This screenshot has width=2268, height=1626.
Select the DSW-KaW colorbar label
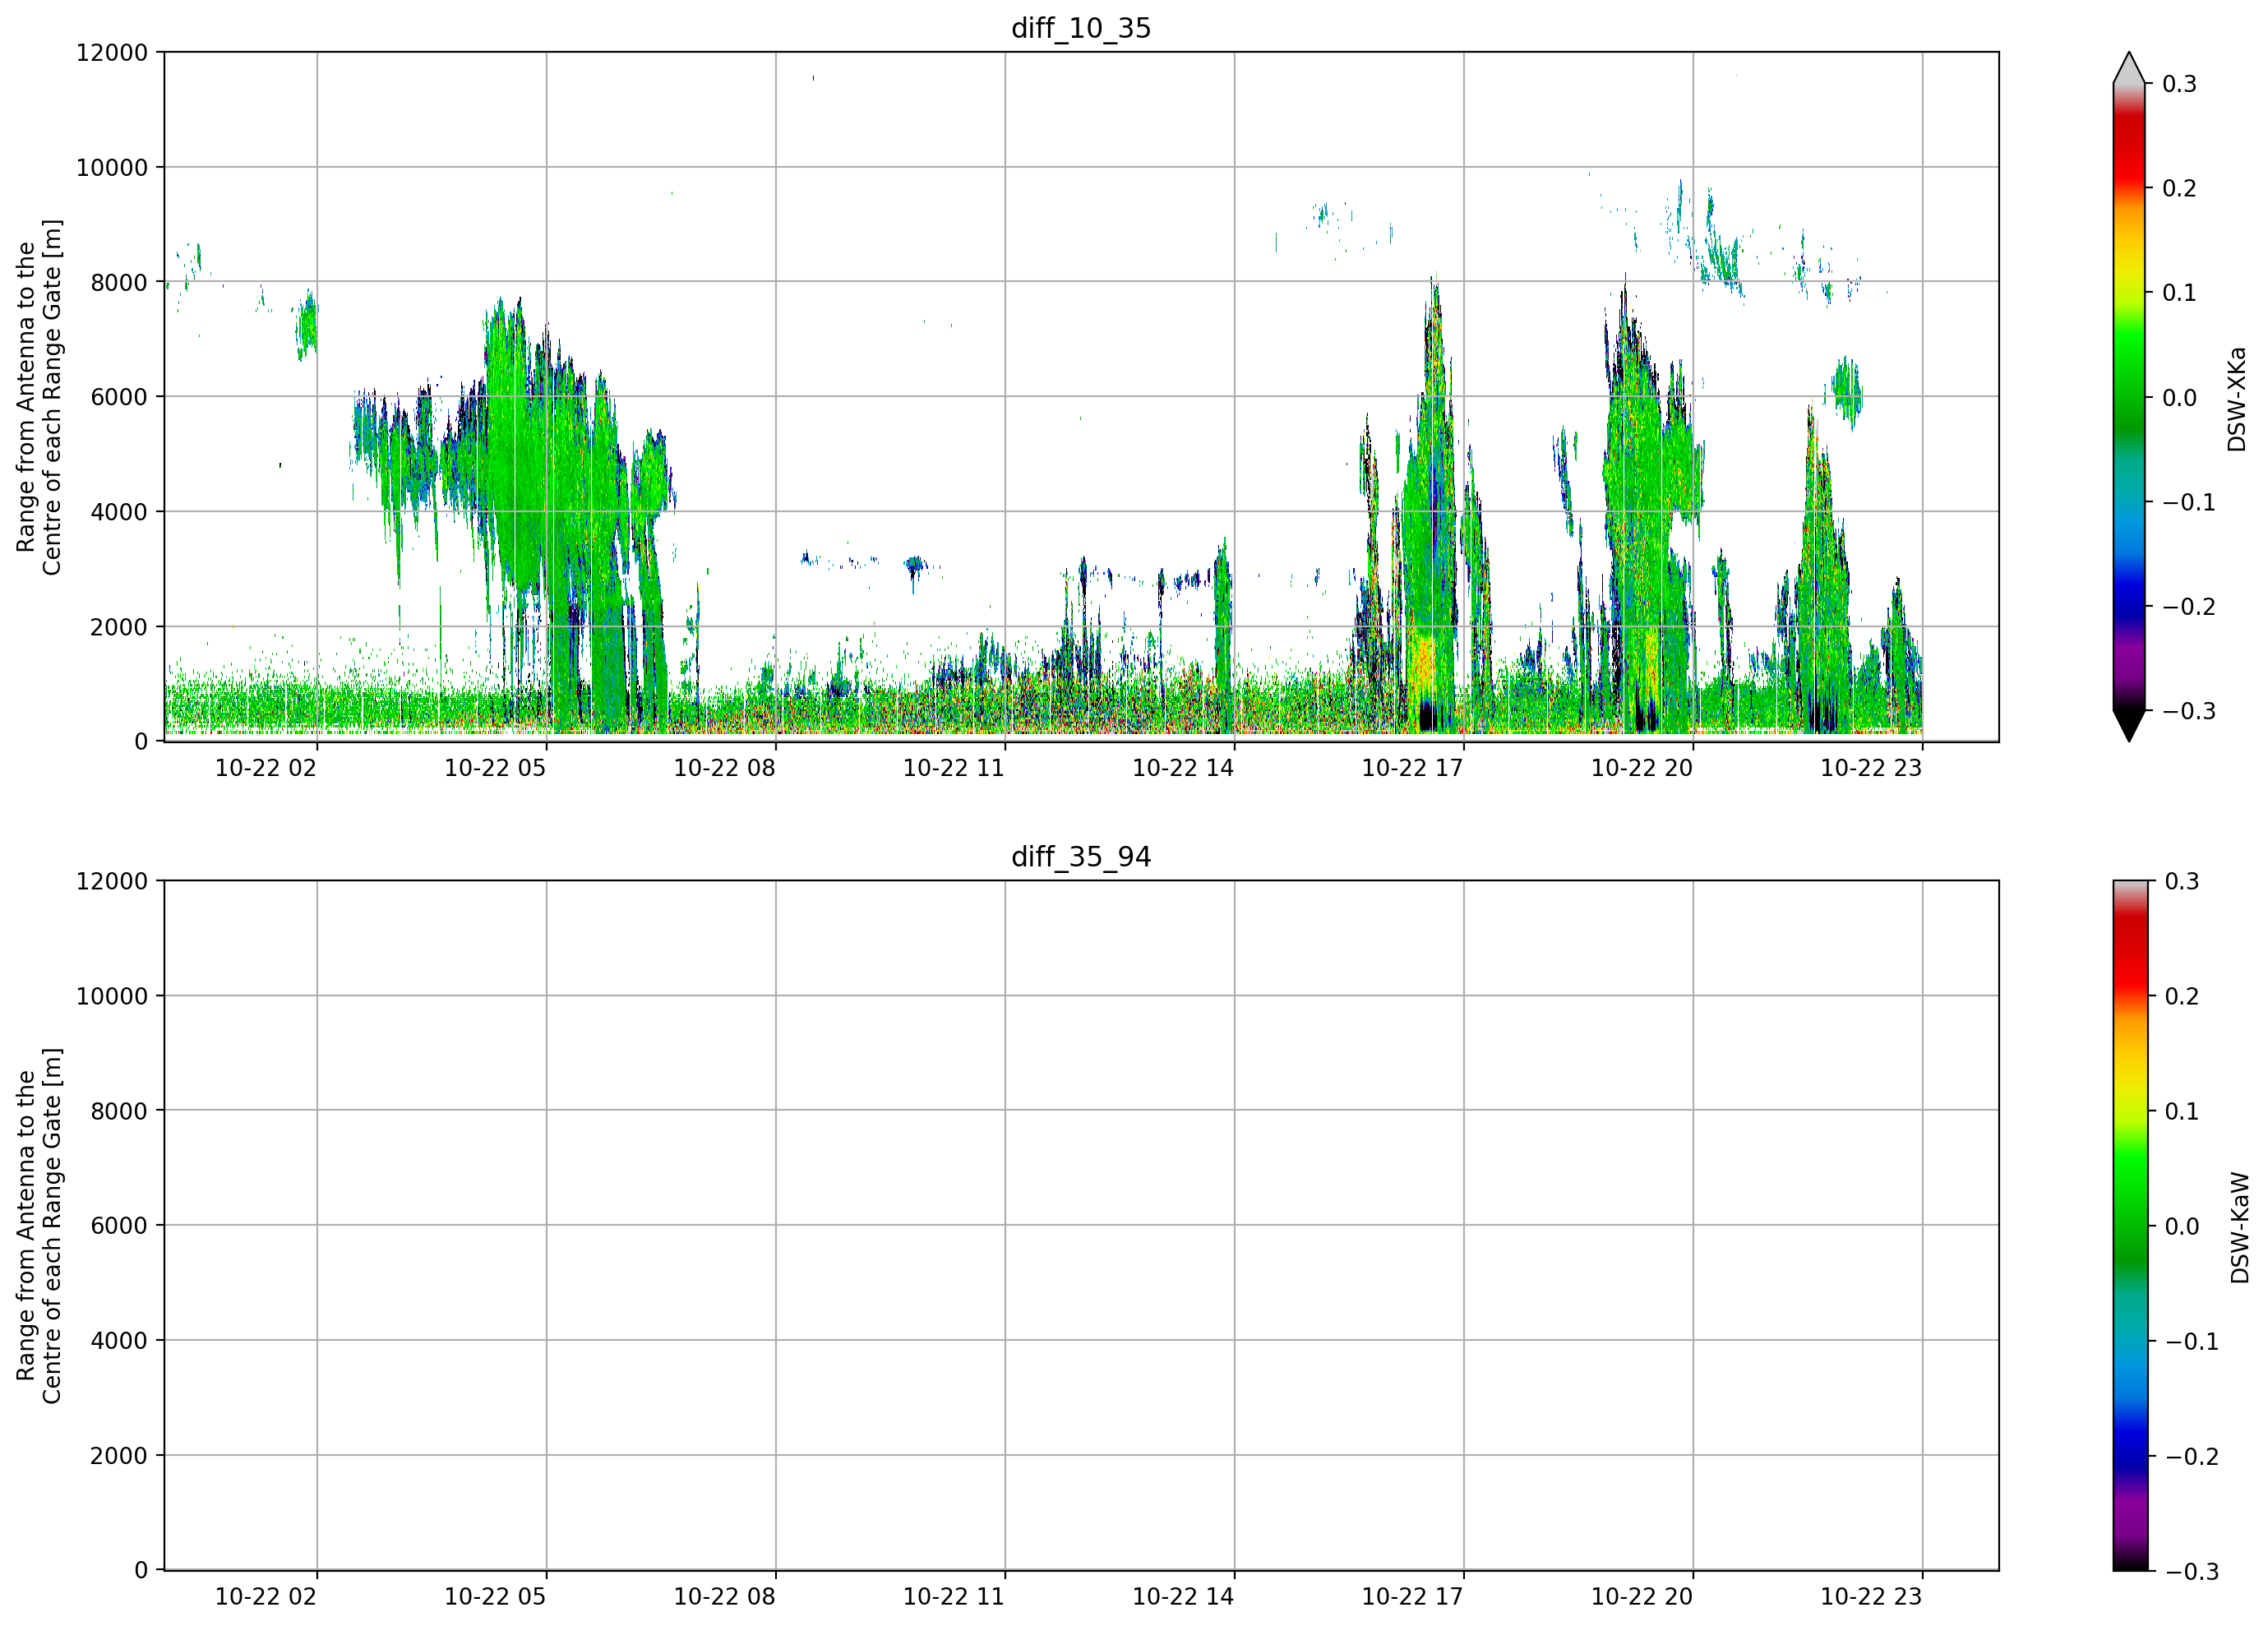click(2240, 1228)
